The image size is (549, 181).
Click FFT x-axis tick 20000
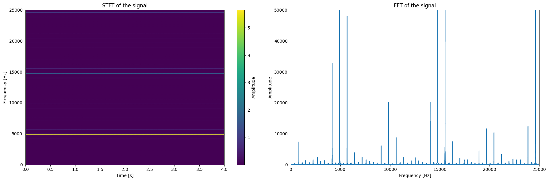(489, 169)
